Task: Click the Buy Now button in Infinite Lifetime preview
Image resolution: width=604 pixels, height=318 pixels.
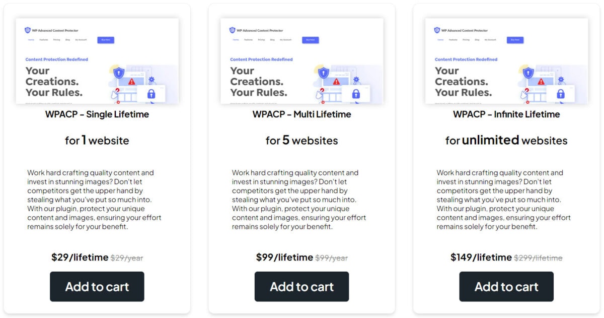Action: coord(515,40)
